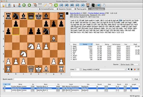
Task: Select the 7...Qb6 book move row
Action: [x=105, y=47]
